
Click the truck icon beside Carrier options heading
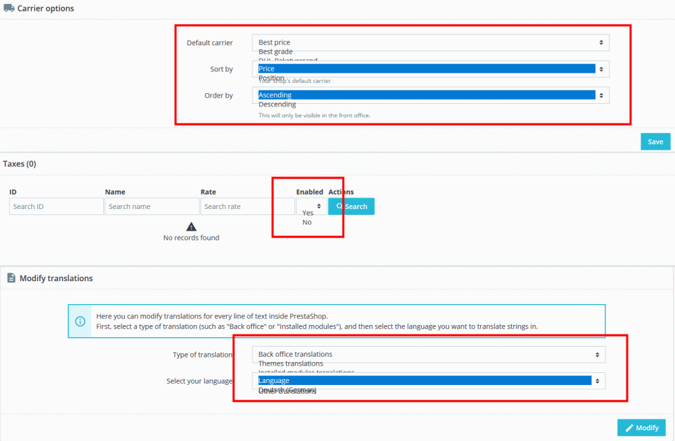coord(8,8)
